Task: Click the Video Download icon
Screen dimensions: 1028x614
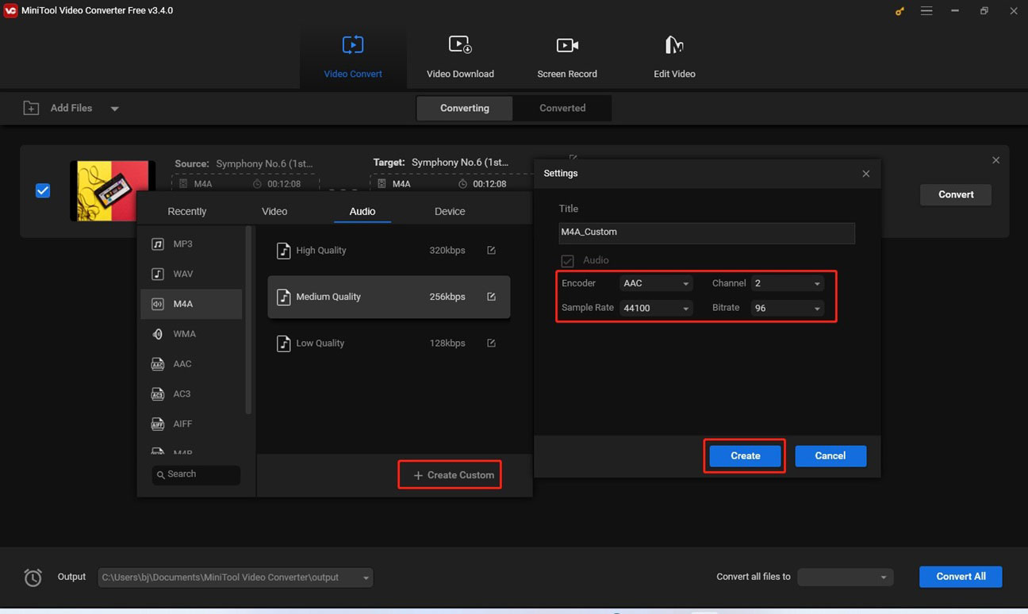Action: [460, 44]
